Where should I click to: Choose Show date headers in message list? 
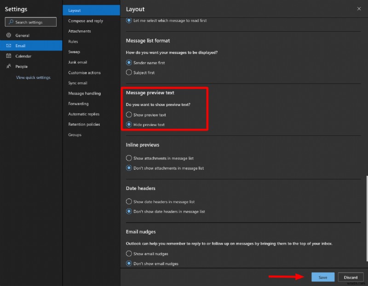pyautogui.click(x=129, y=201)
